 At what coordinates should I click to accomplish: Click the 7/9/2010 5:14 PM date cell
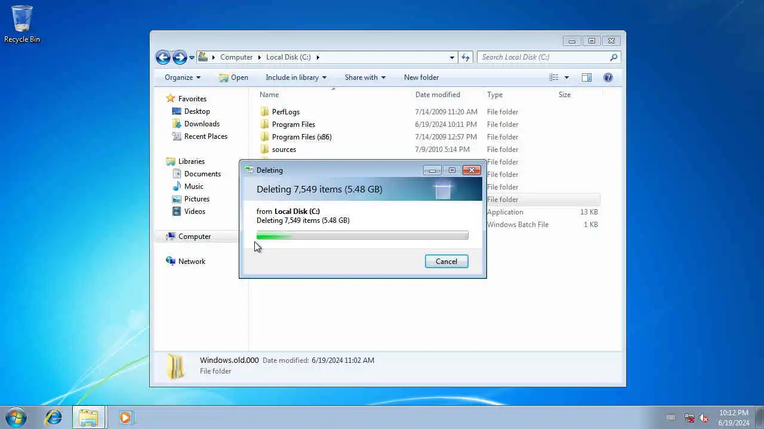[442, 150]
